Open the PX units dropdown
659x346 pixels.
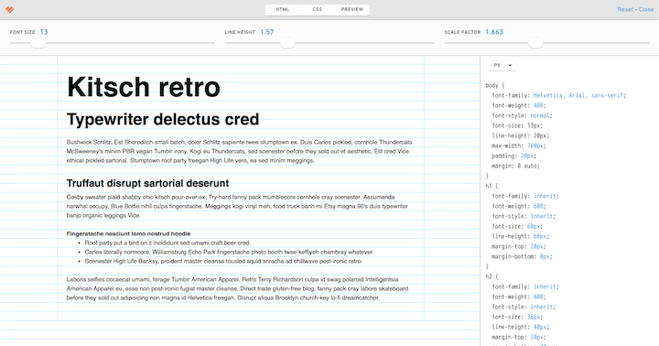click(x=502, y=65)
